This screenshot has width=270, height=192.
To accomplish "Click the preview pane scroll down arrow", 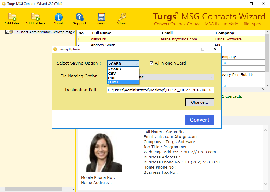I will [265, 184].
